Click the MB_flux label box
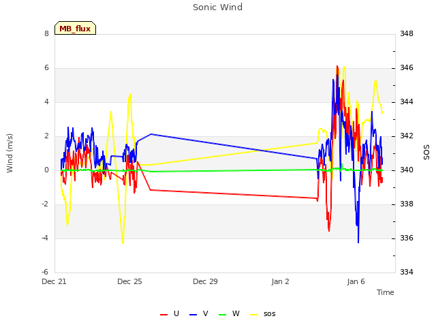The image size is (436, 327). coord(75,28)
